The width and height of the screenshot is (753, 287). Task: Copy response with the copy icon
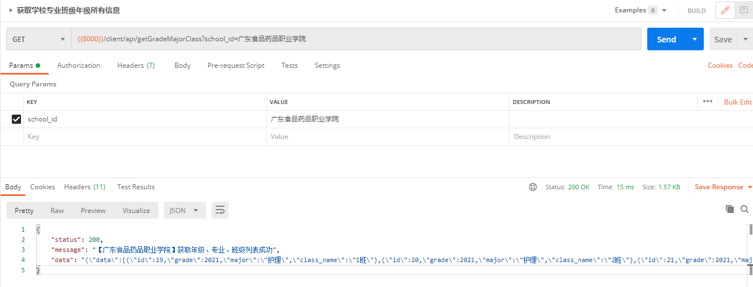[x=730, y=210]
